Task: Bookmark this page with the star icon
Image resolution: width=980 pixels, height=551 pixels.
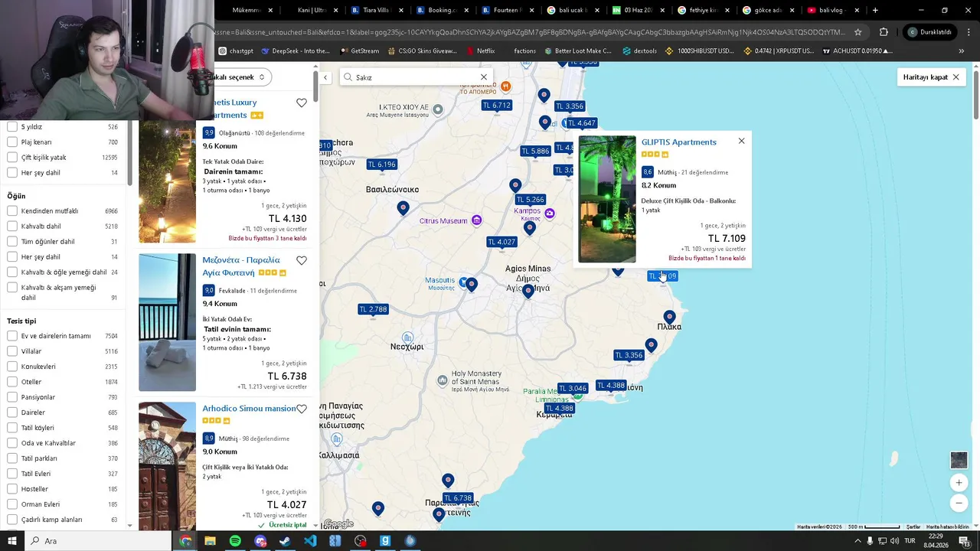Action: pos(858,32)
